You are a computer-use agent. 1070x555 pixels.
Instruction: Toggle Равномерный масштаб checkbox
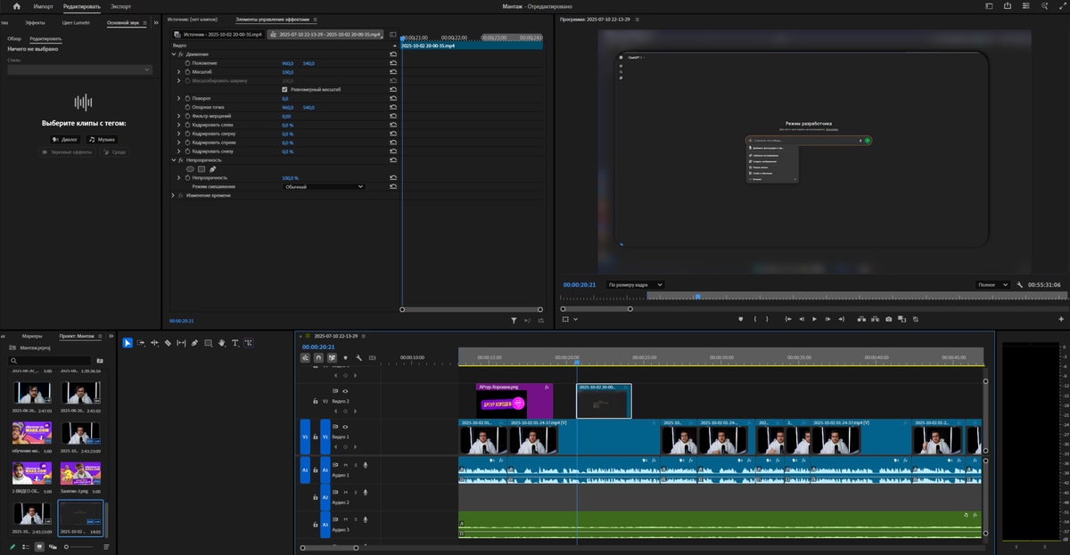pyautogui.click(x=284, y=89)
